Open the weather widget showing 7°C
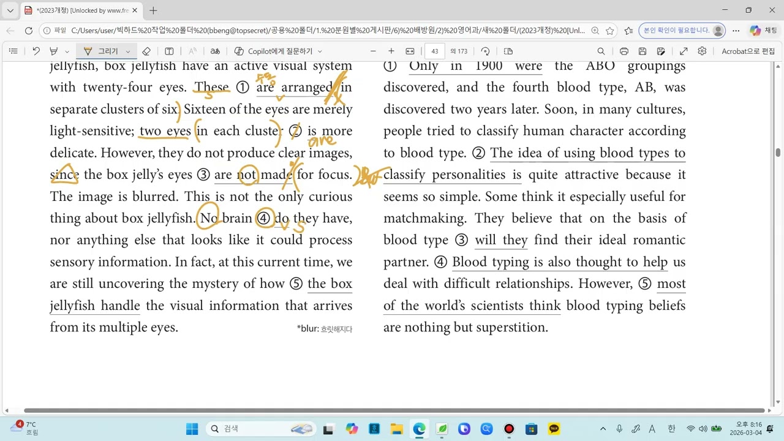The height and width of the screenshot is (441, 784). [x=25, y=429]
